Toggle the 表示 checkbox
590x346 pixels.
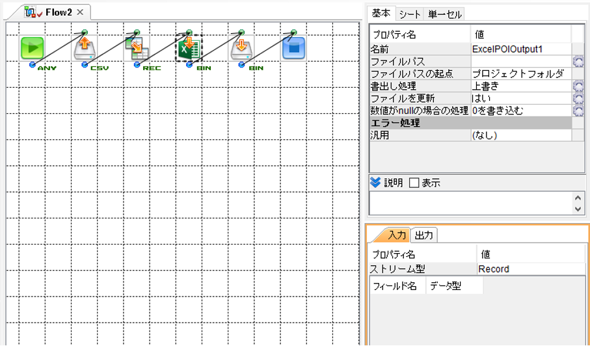coord(414,183)
